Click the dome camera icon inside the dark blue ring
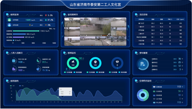The height and width of the screenshot is (109, 192). (x=117, y=62)
